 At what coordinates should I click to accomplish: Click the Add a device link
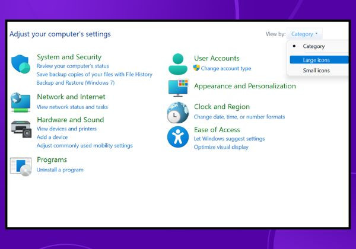tap(52, 137)
